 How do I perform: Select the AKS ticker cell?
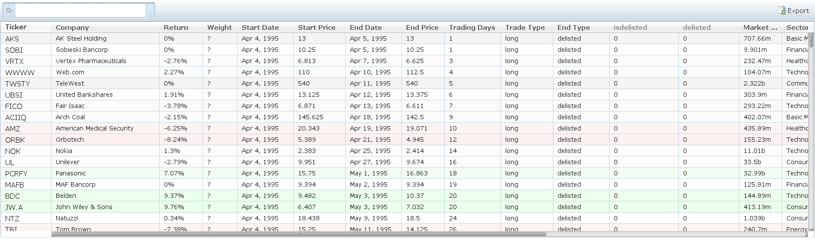(26, 38)
